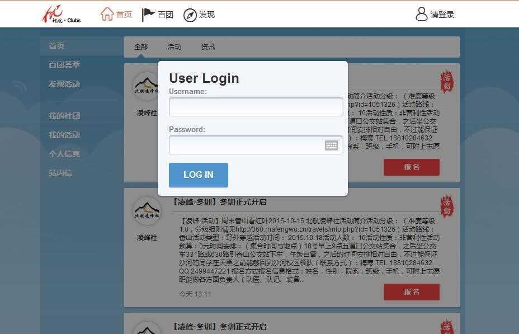Click the Username: label

point(188,91)
